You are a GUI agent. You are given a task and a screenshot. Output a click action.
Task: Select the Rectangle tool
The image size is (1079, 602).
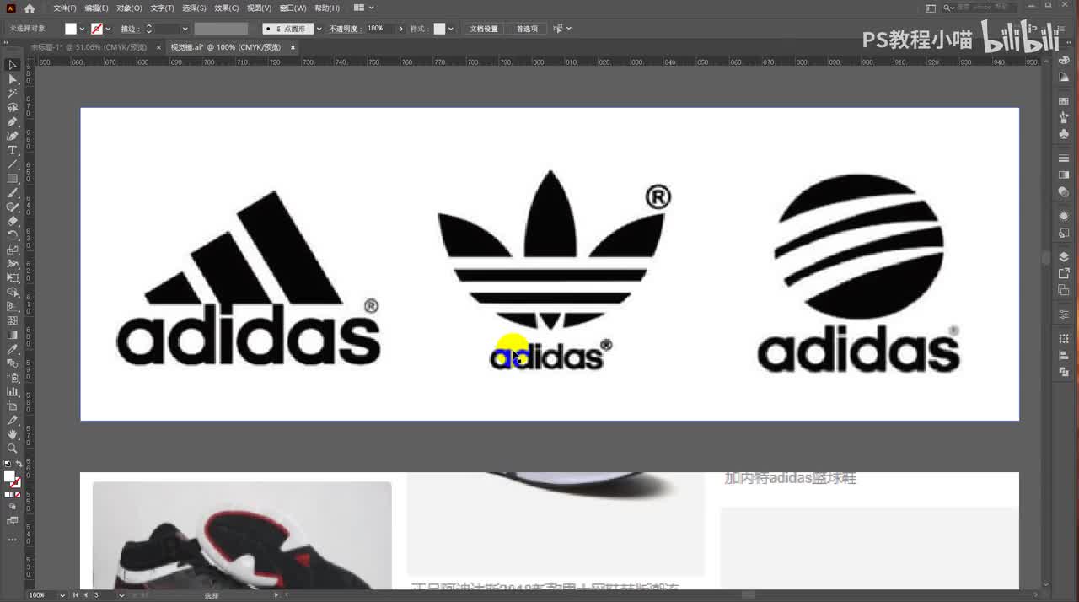tap(13, 179)
